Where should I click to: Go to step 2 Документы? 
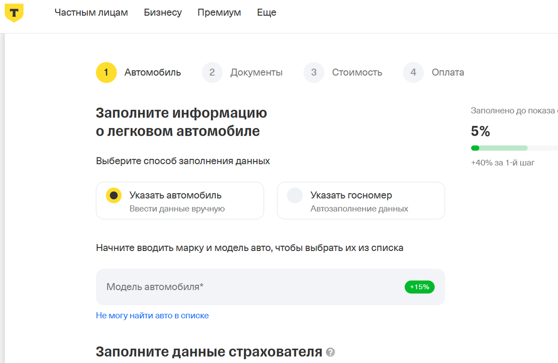pos(242,73)
